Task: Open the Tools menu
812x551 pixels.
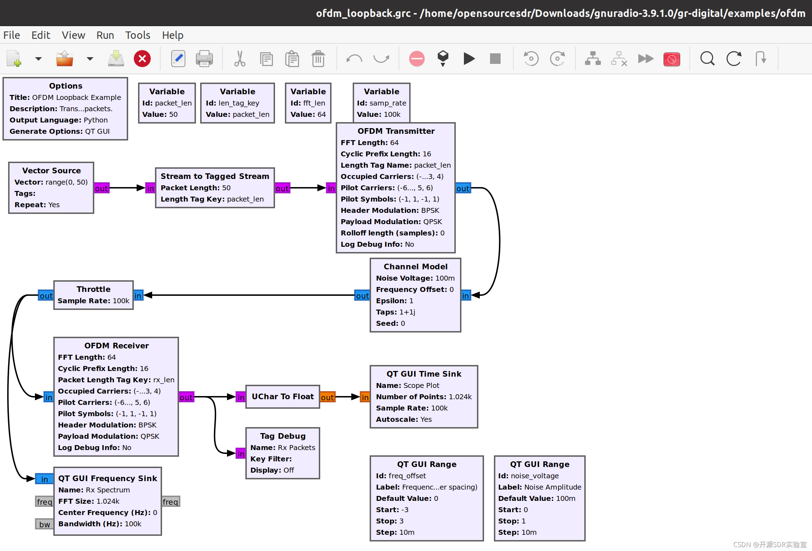Action: 137,35
